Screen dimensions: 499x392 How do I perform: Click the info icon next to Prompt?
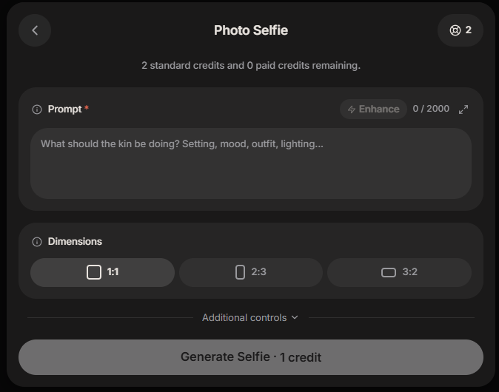[x=37, y=109]
